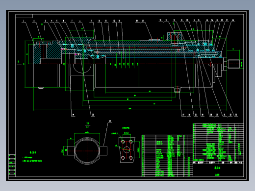This screenshot has width=255, height=191.
Task: Click the center bolt hole of the flange
Action: (x=127, y=150)
